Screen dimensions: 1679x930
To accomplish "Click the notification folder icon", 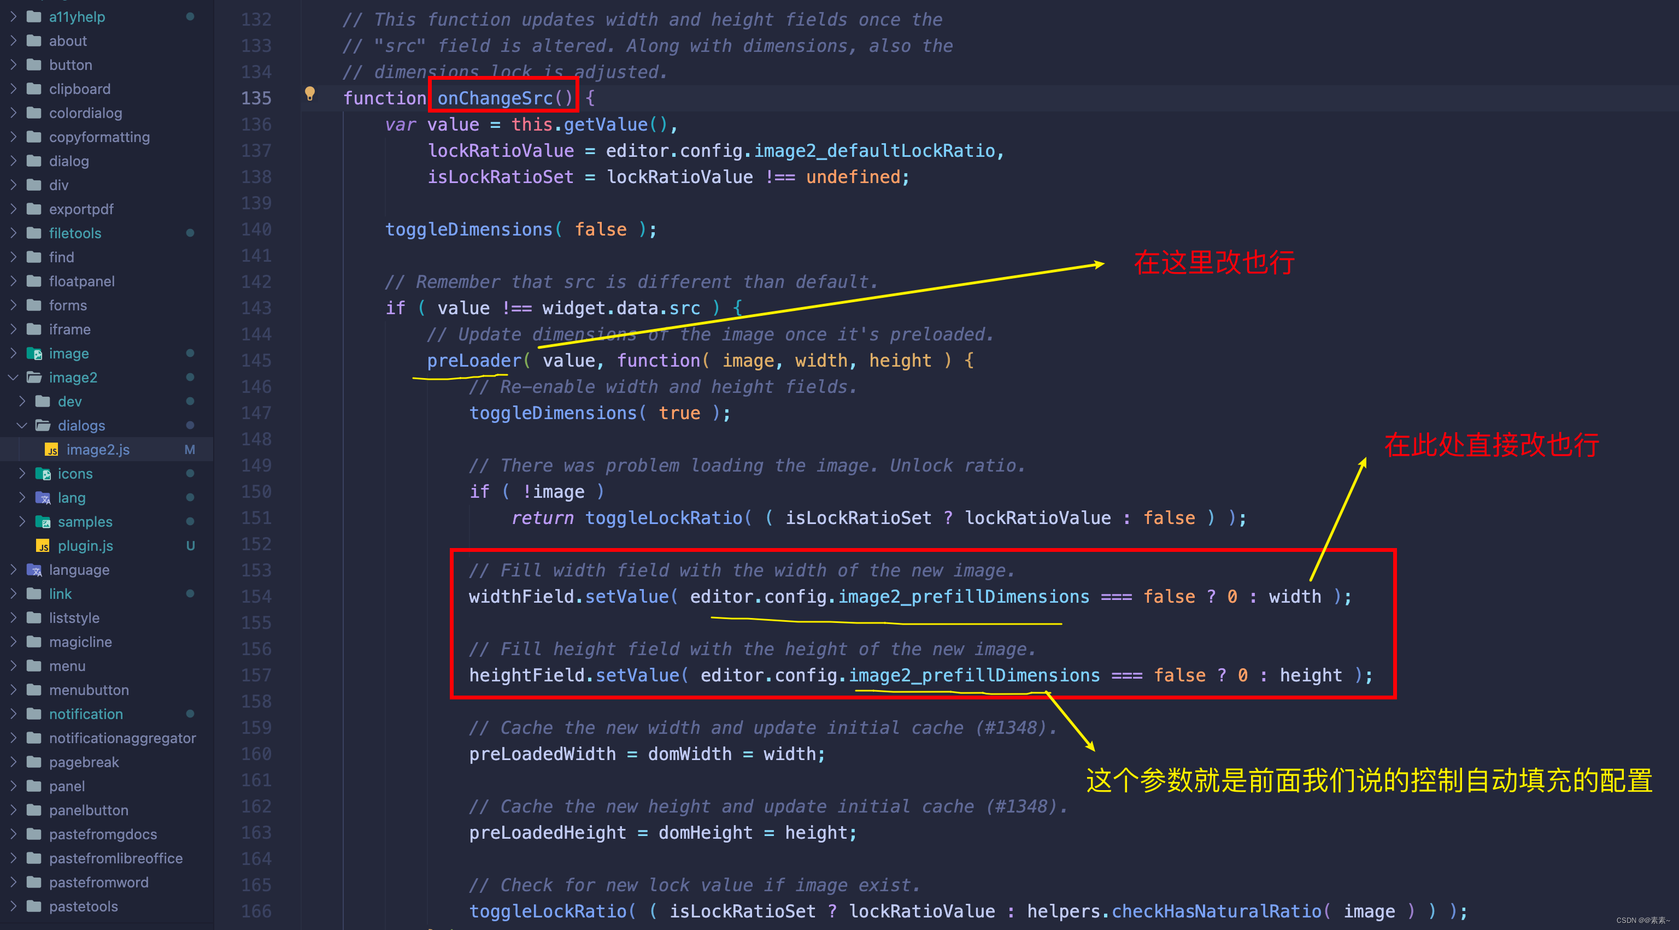I will [x=34, y=714].
